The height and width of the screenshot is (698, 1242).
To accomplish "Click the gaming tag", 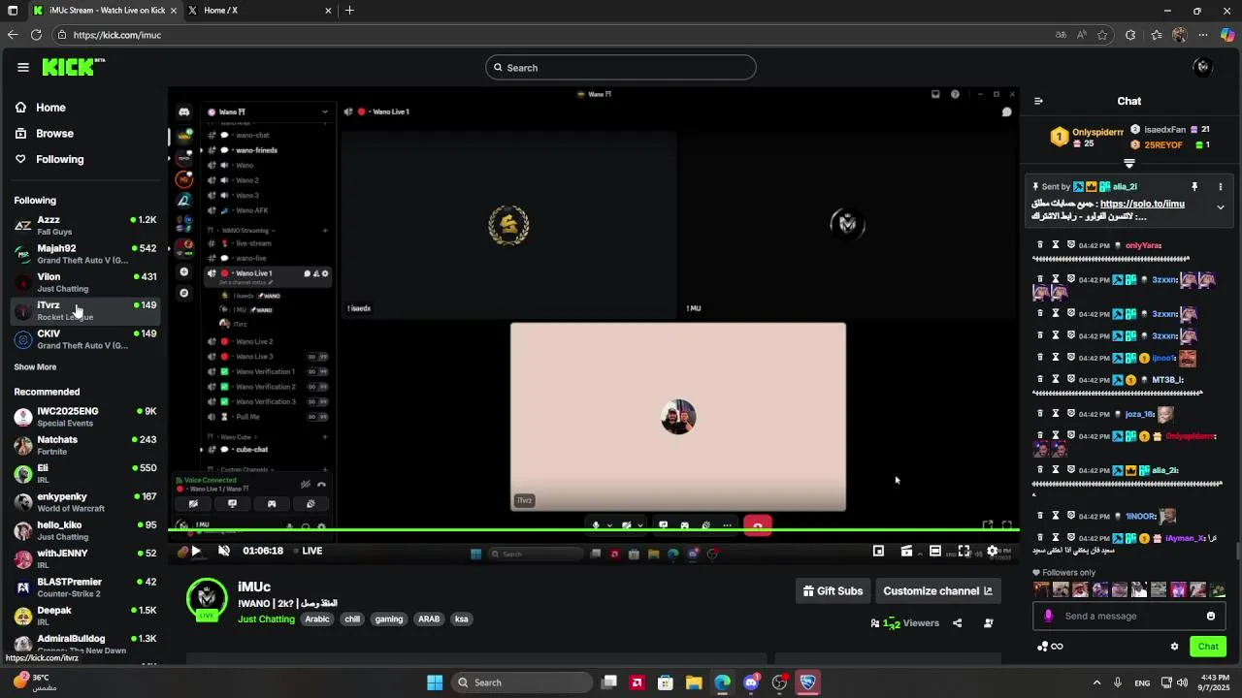I will [x=389, y=619].
